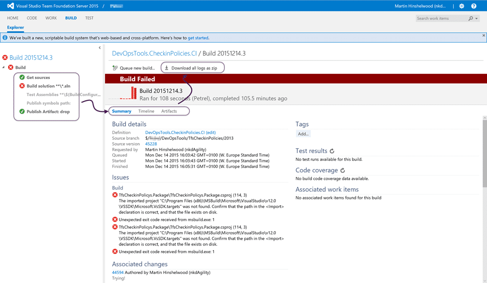Refresh the Code coverage section
The width and height of the screenshot is (487, 283).
click(x=342, y=170)
